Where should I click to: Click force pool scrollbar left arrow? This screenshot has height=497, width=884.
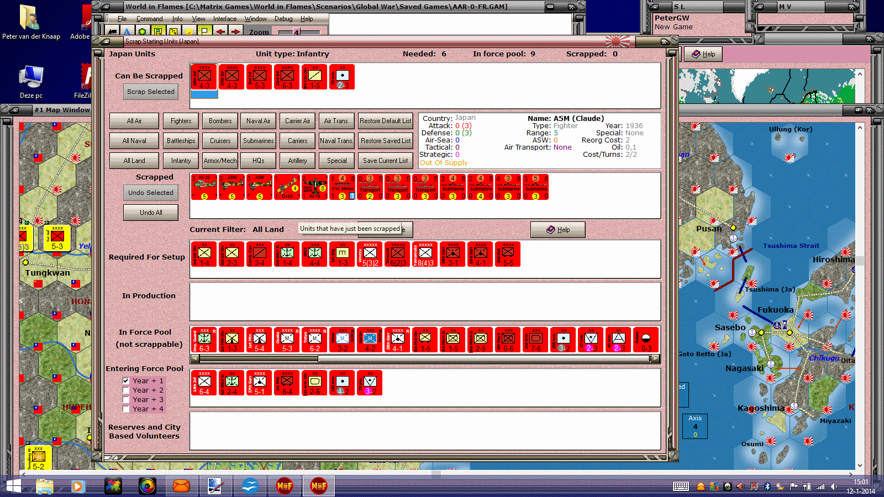[195, 359]
